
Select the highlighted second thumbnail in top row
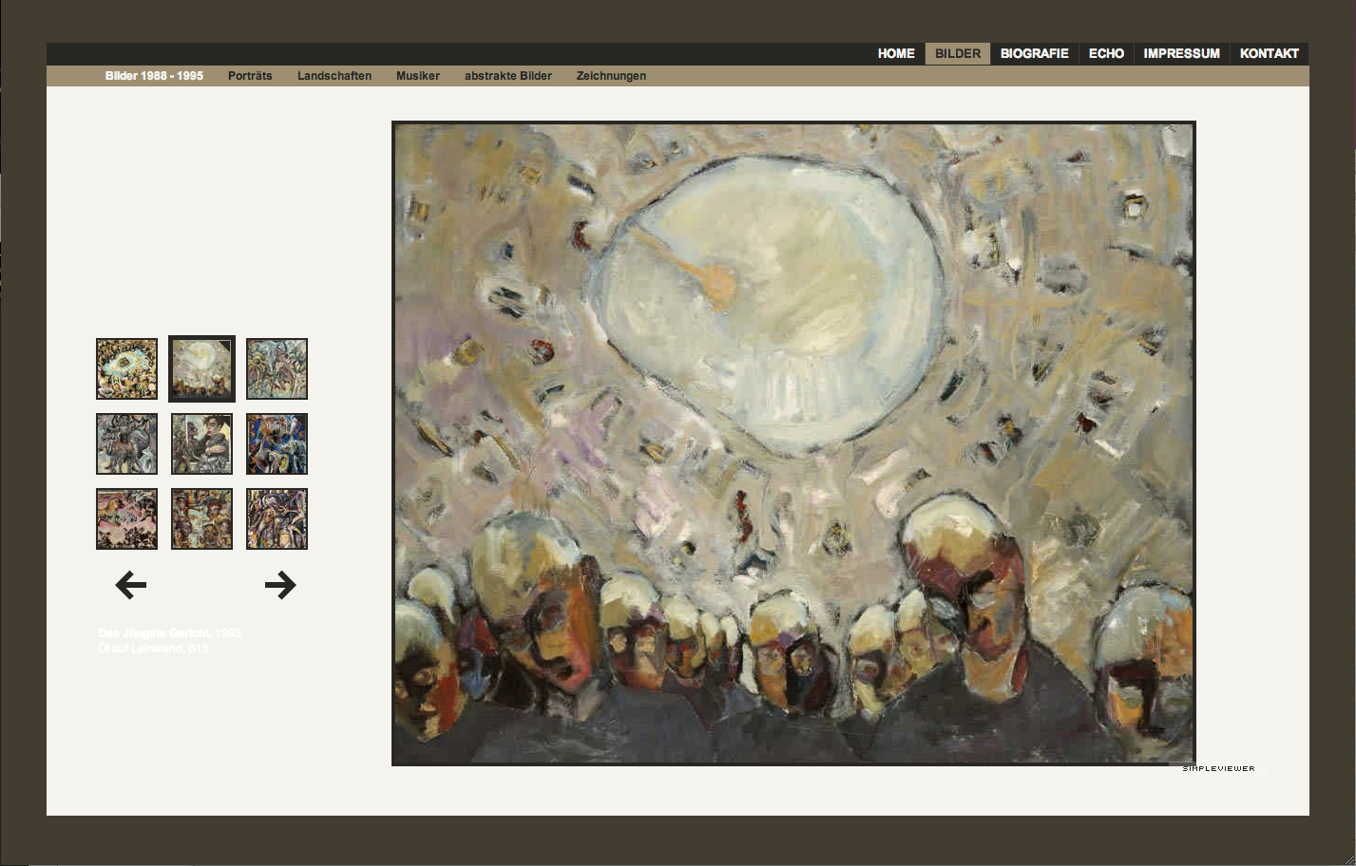[x=201, y=368]
